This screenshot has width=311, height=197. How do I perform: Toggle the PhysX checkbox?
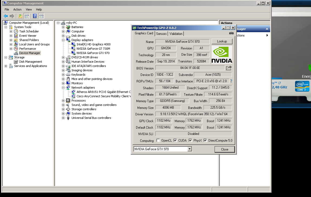point(190,140)
